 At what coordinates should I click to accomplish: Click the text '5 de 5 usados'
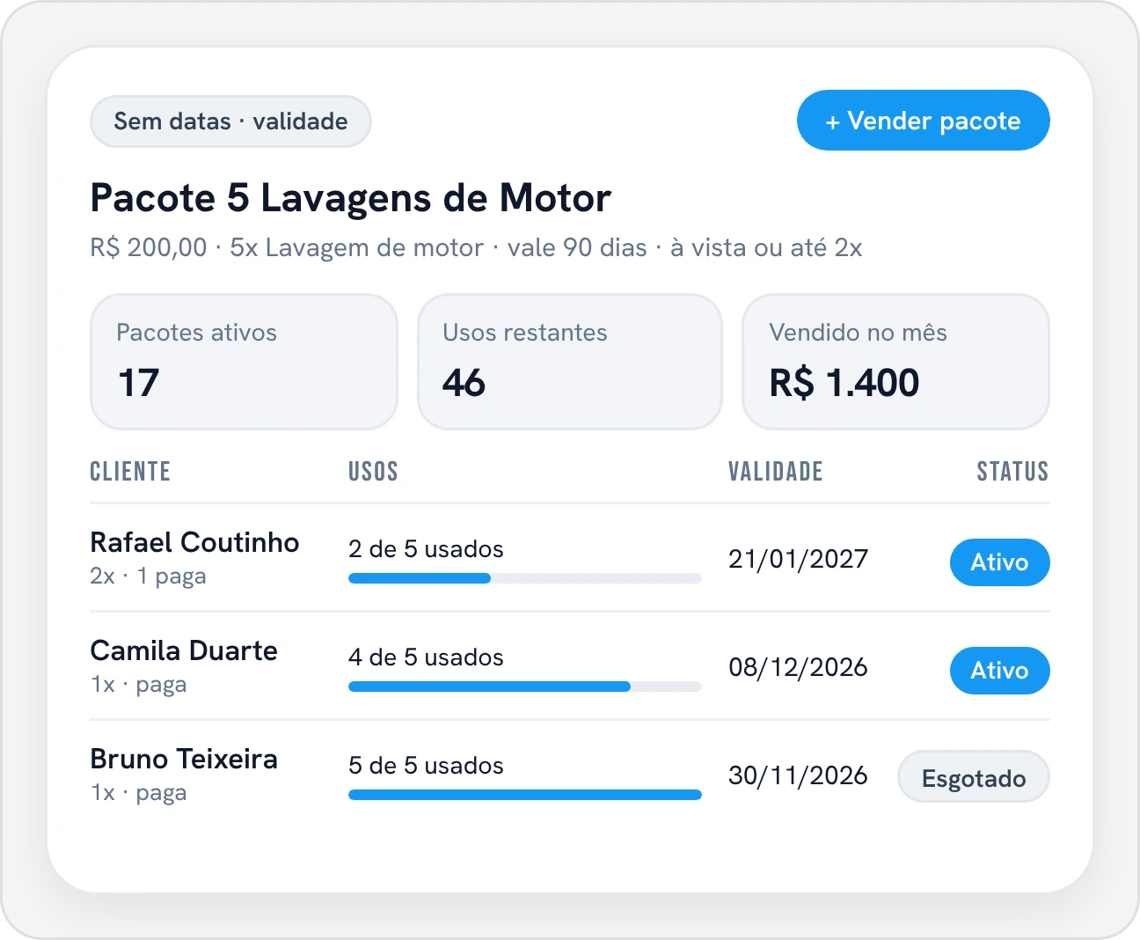click(x=426, y=766)
